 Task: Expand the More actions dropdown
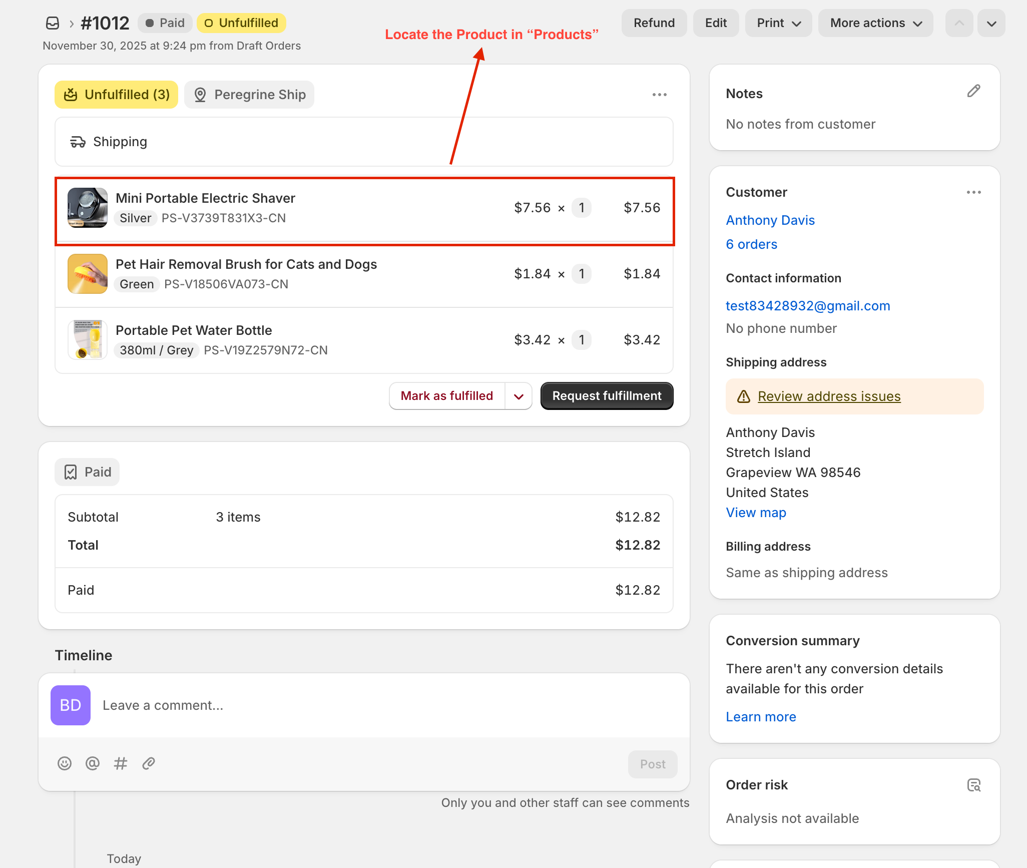(x=875, y=23)
